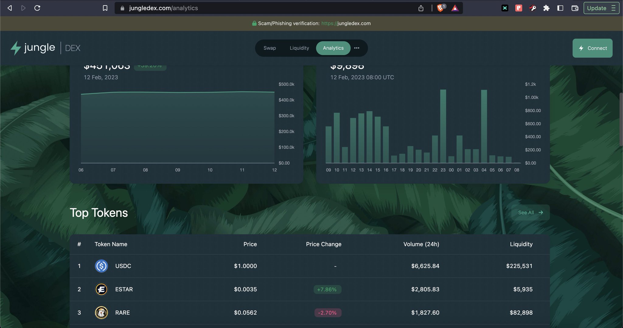Open the RARE token icon

(101, 313)
